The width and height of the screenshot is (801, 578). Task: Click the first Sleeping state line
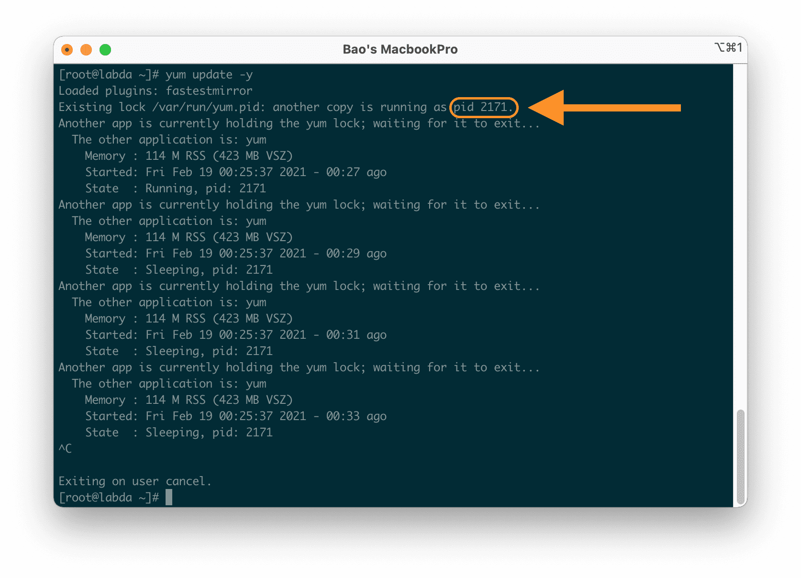(178, 269)
